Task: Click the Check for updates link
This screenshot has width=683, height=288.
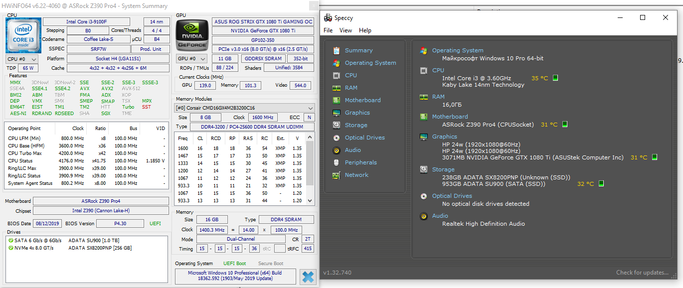Action: pyautogui.click(x=642, y=273)
